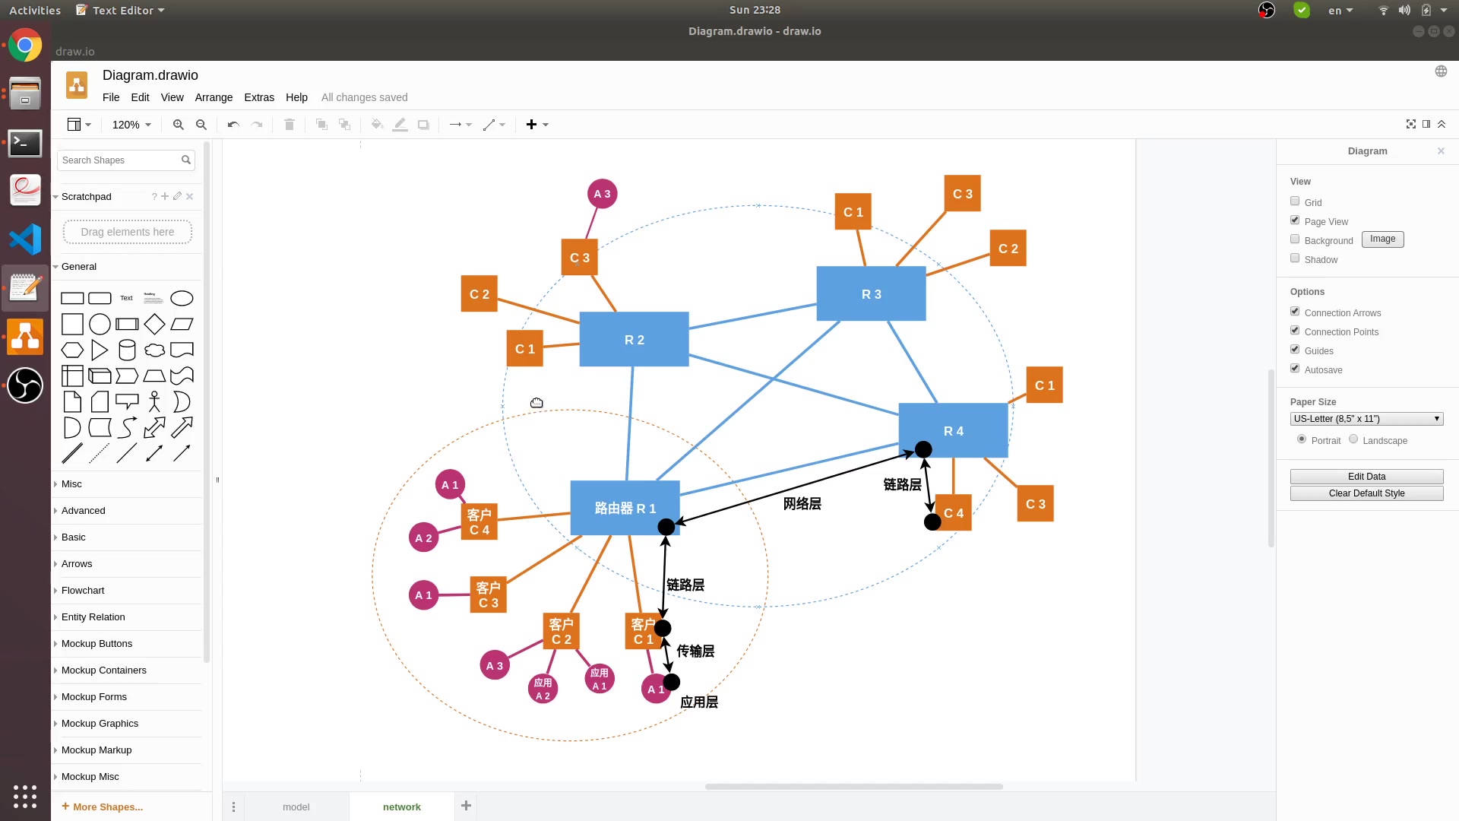Image resolution: width=1459 pixels, height=821 pixels.
Task: Click the undo arrow icon
Action: [x=233, y=125]
